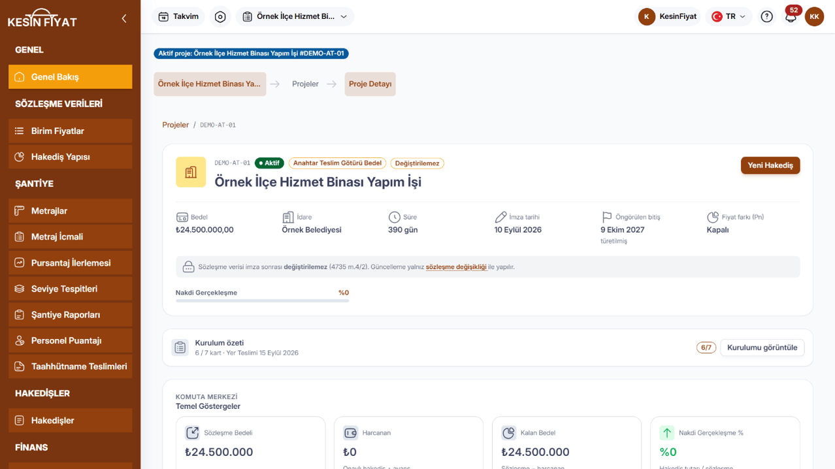Click the Sözleşme Bedeli card icon
Image resolution: width=835 pixels, height=469 pixels.
point(192,432)
